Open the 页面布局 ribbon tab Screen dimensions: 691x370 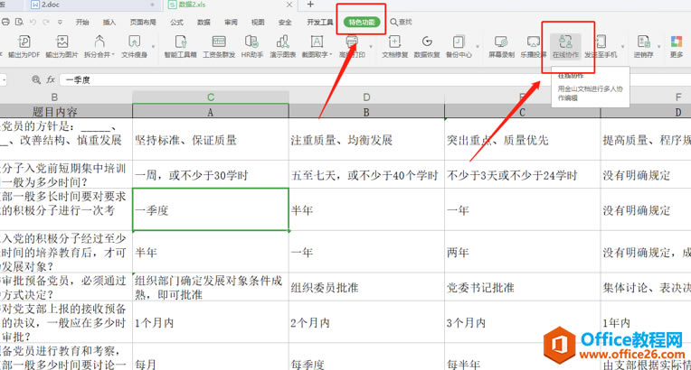143,22
